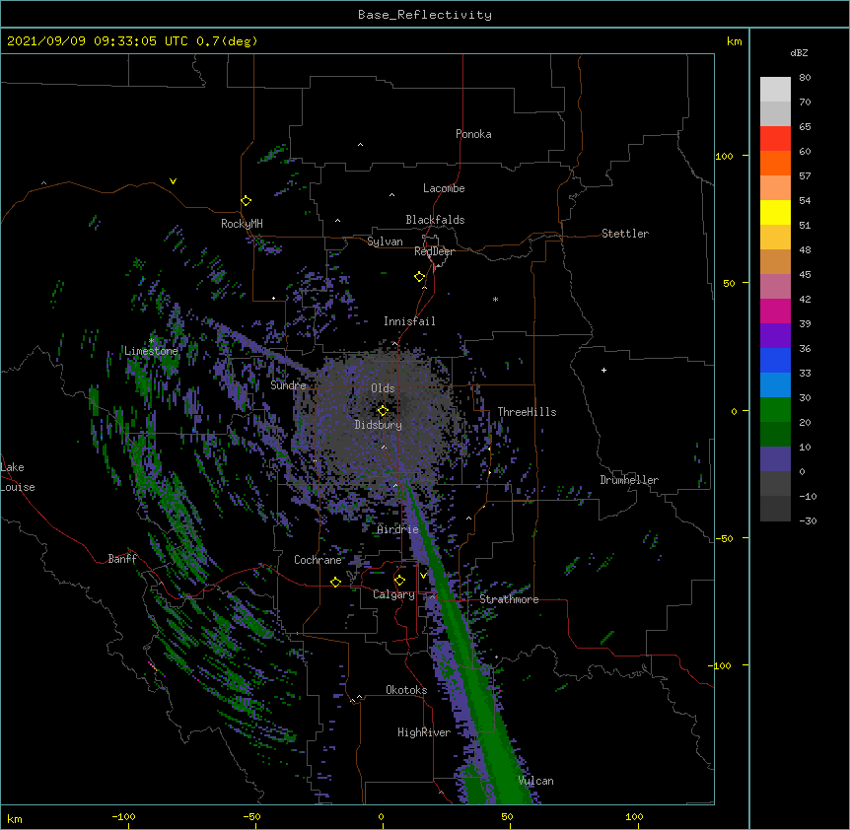Pick the blue 33-36 dBZ legend swatch
Image resolution: width=850 pixels, height=830 pixels.
click(775, 360)
